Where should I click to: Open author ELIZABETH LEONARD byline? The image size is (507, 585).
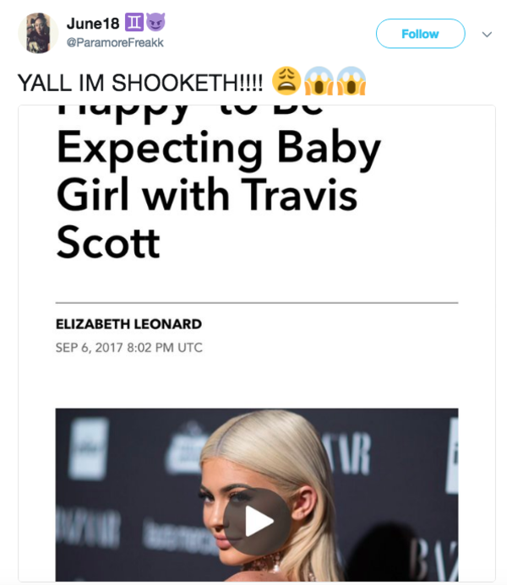pos(128,324)
